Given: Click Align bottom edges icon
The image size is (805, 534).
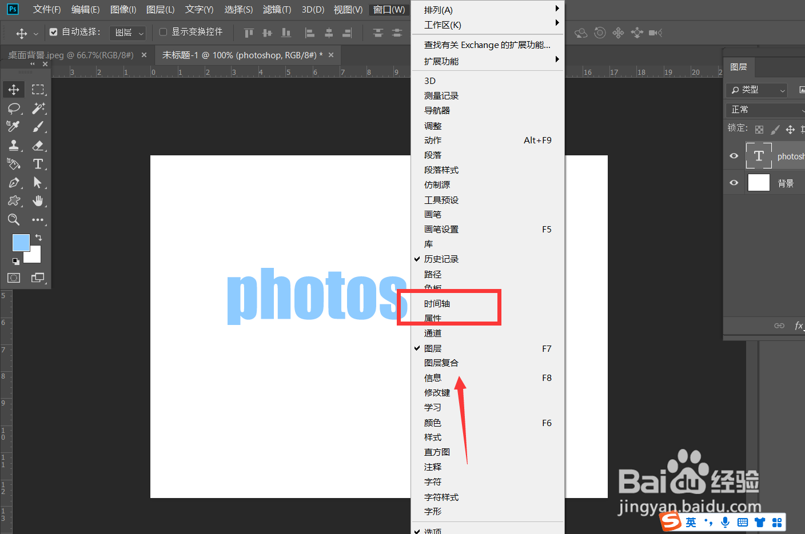Looking at the screenshot, I should pyautogui.click(x=286, y=33).
